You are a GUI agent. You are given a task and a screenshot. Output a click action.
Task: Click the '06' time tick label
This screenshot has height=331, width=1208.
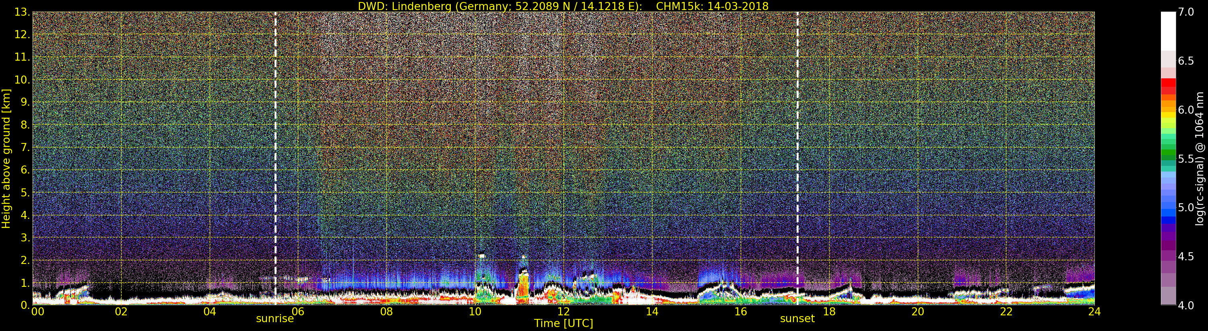(298, 311)
